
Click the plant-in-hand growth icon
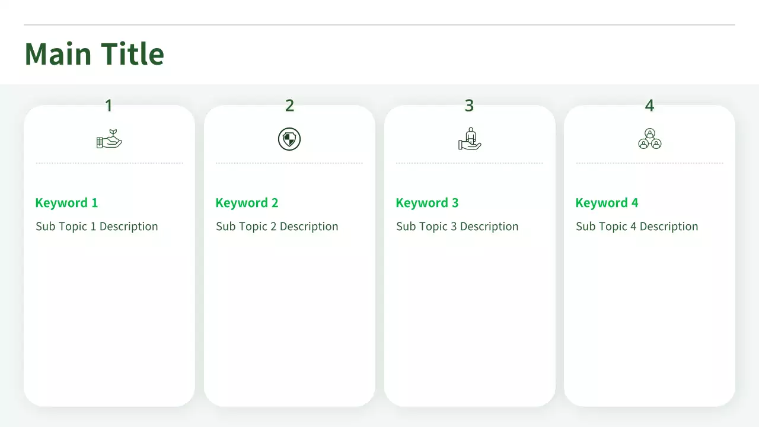pyautogui.click(x=109, y=140)
